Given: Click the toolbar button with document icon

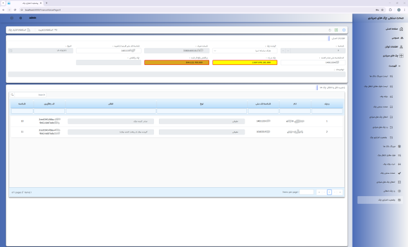Looking at the screenshot, I should tap(19, 30).
